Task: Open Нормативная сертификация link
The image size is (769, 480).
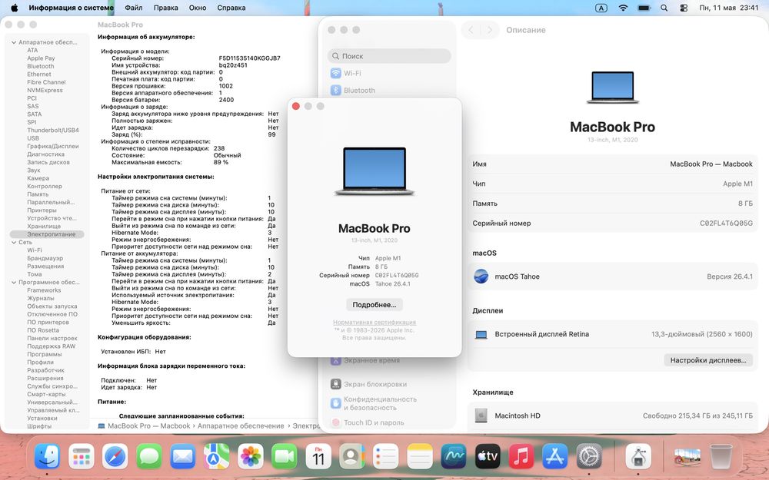Action: coord(375,323)
